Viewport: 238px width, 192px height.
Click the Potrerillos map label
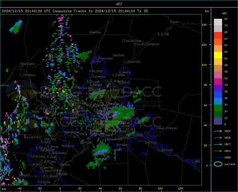coord(48,109)
